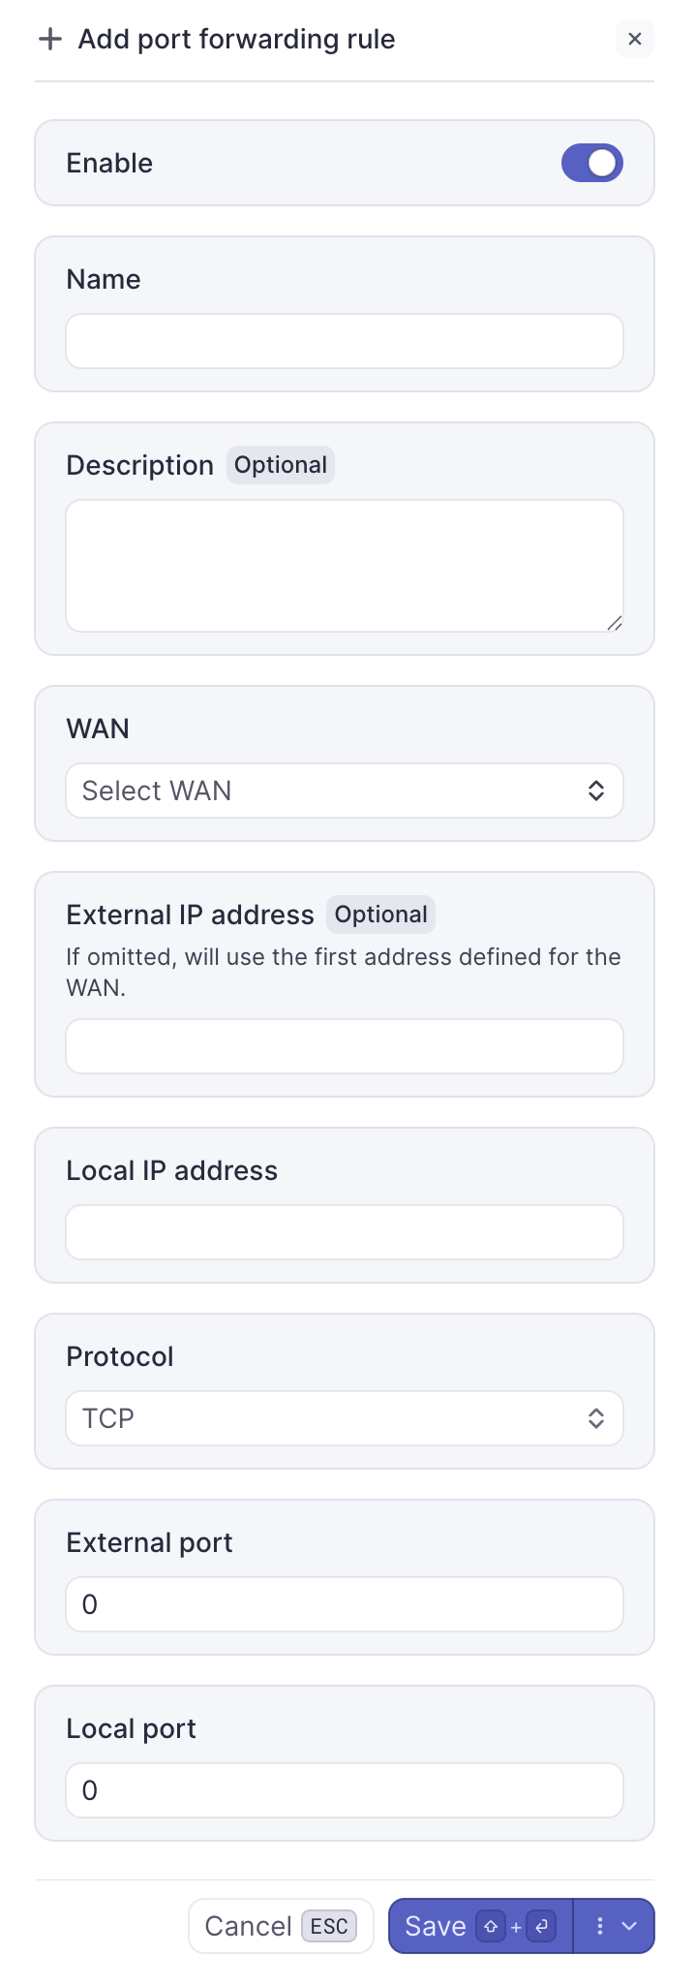Click the Protocol dropdown chevron arrows
Screen dimensions: 695x1986
[596, 1418]
